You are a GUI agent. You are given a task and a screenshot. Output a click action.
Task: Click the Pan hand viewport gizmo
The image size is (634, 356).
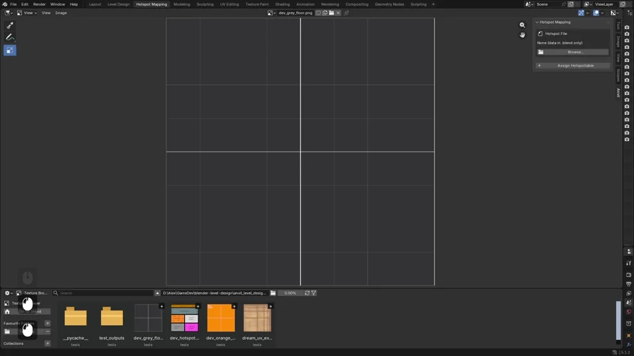pos(522,35)
